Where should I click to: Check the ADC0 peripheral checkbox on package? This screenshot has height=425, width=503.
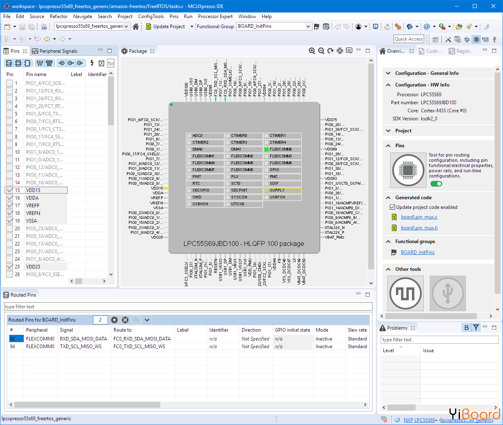click(189, 136)
